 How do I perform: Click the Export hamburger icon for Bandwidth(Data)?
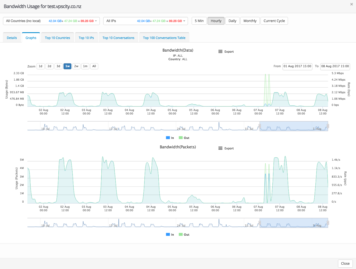point(220,52)
